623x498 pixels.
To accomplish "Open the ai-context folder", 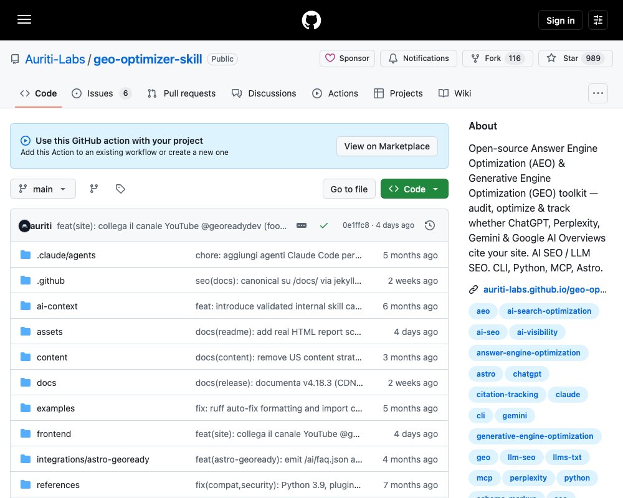I will (x=57, y=306).
